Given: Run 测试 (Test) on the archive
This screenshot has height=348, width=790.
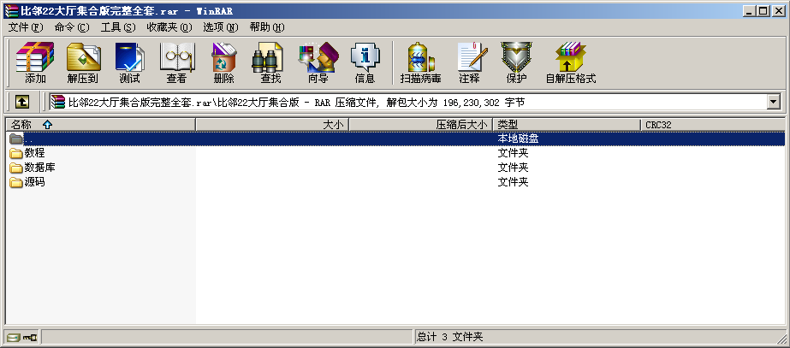Looking at the screenshot, I should pyautogui.click(x=129, y=62).
